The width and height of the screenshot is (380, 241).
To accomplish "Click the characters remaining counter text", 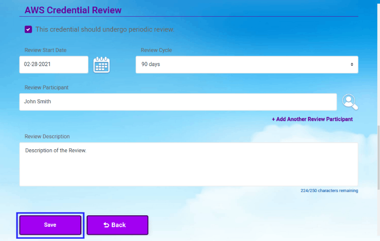I will [329, 191].
